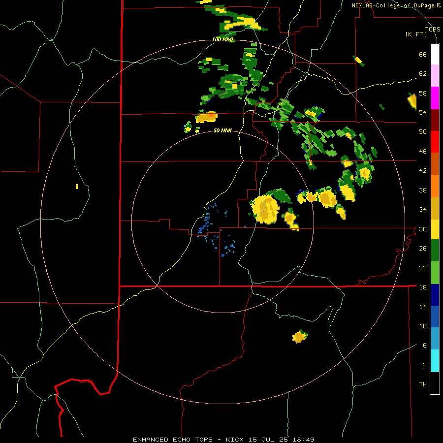443x443 pixels.
Task: Click the 34 legend value
Action: [423, 209]
